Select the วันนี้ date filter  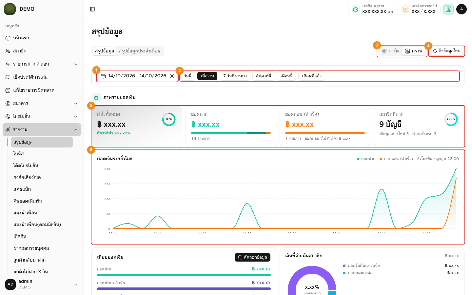187,76
